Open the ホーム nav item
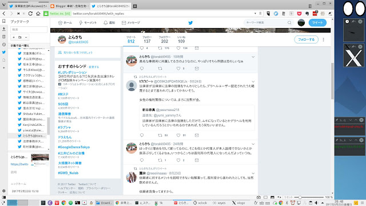 [65, 23]
